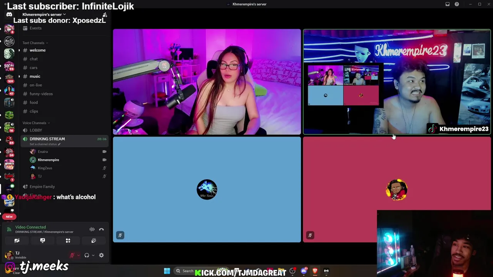
Task: Collapse Voice Channels category
Action: (36, 123)
